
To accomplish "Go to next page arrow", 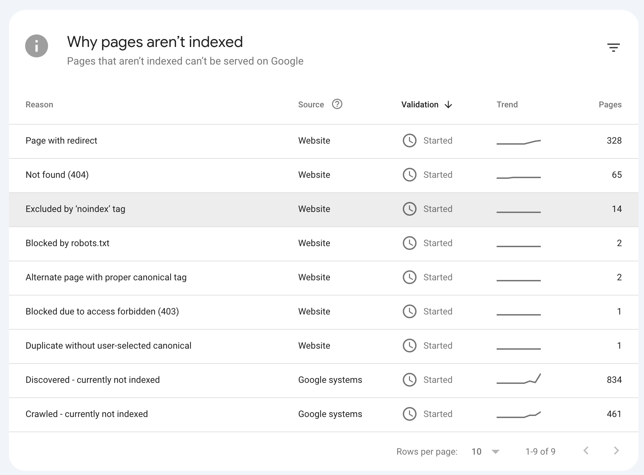I will coord(616,450).
